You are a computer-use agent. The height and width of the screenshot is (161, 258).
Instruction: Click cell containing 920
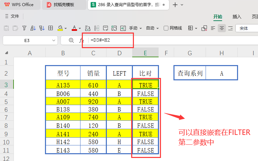[93, 101]
